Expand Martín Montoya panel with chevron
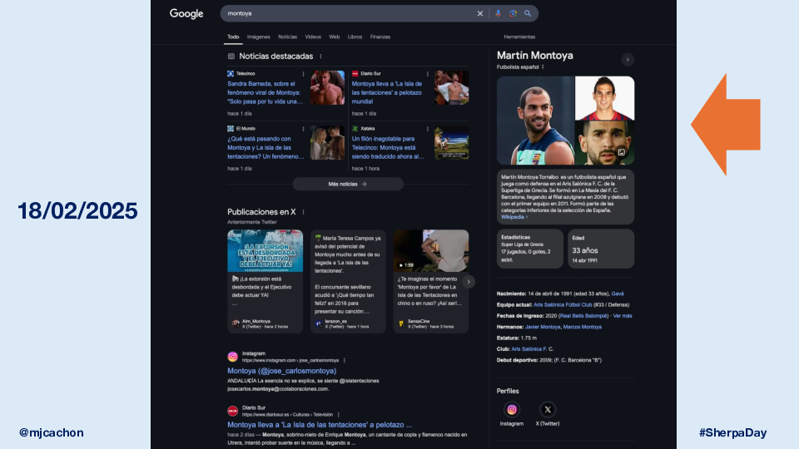The width and height of the screenshot is (799, 449). (628, 60)
